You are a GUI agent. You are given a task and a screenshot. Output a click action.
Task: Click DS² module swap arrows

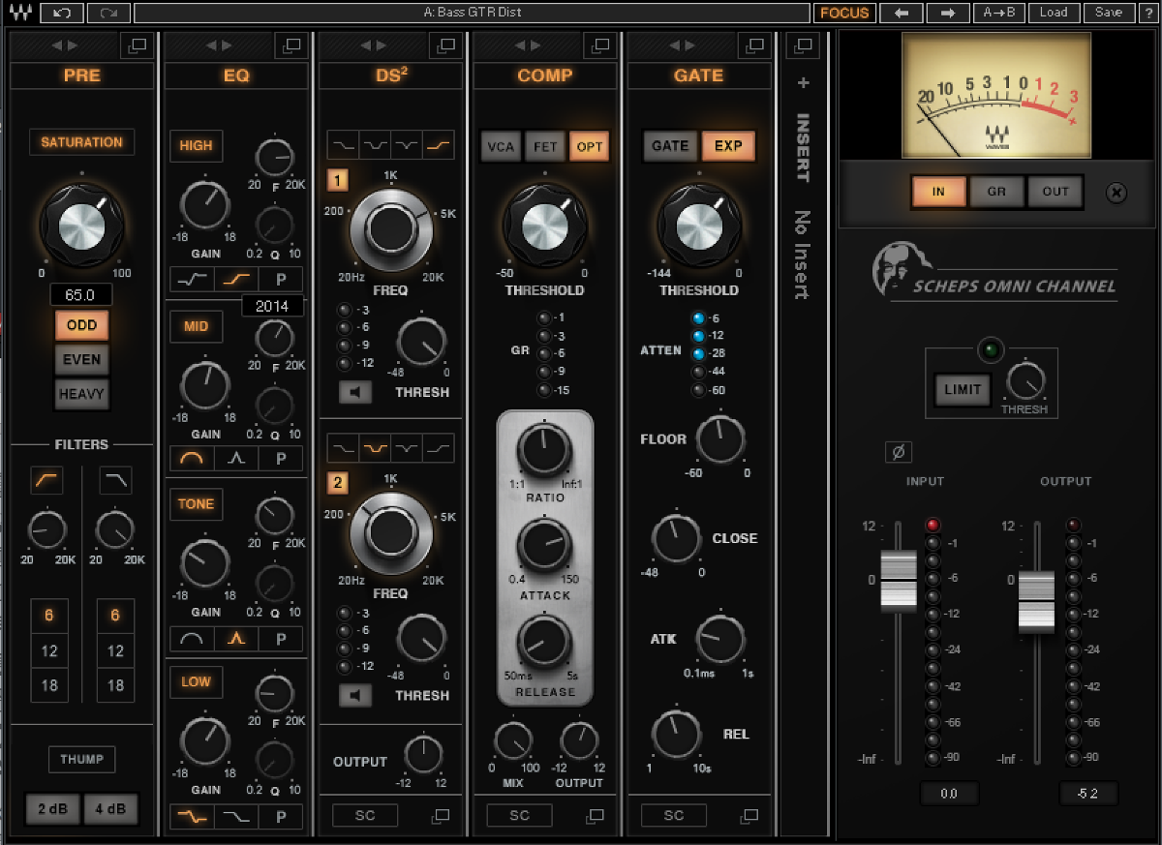pyautogui.click(x=373, y=45)
